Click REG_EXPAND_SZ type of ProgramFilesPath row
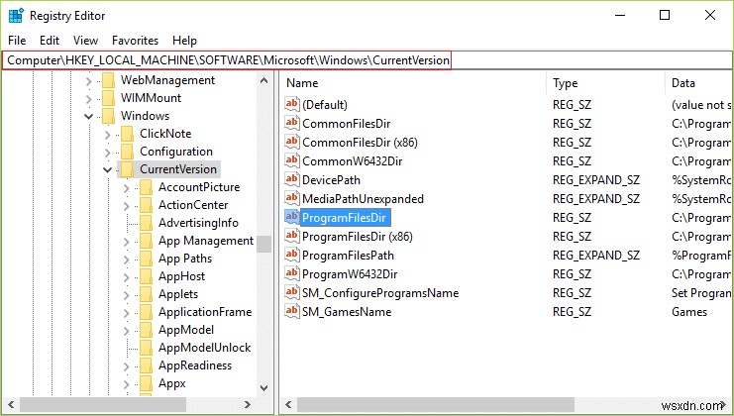 tap(596, 256)
